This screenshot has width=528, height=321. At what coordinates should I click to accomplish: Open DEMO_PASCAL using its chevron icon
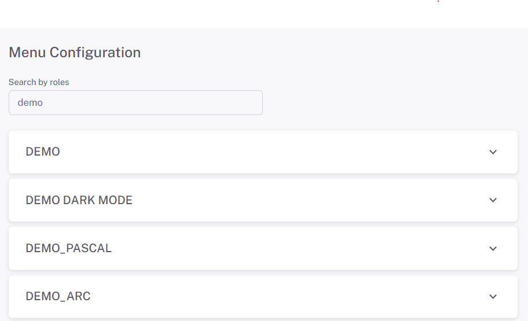click(x=493, y=249)
